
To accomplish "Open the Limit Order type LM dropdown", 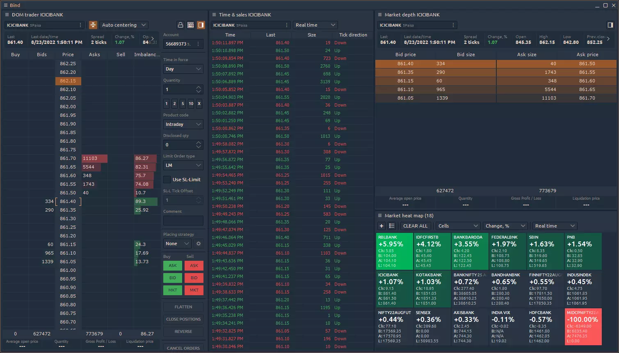I will (183, 165).
